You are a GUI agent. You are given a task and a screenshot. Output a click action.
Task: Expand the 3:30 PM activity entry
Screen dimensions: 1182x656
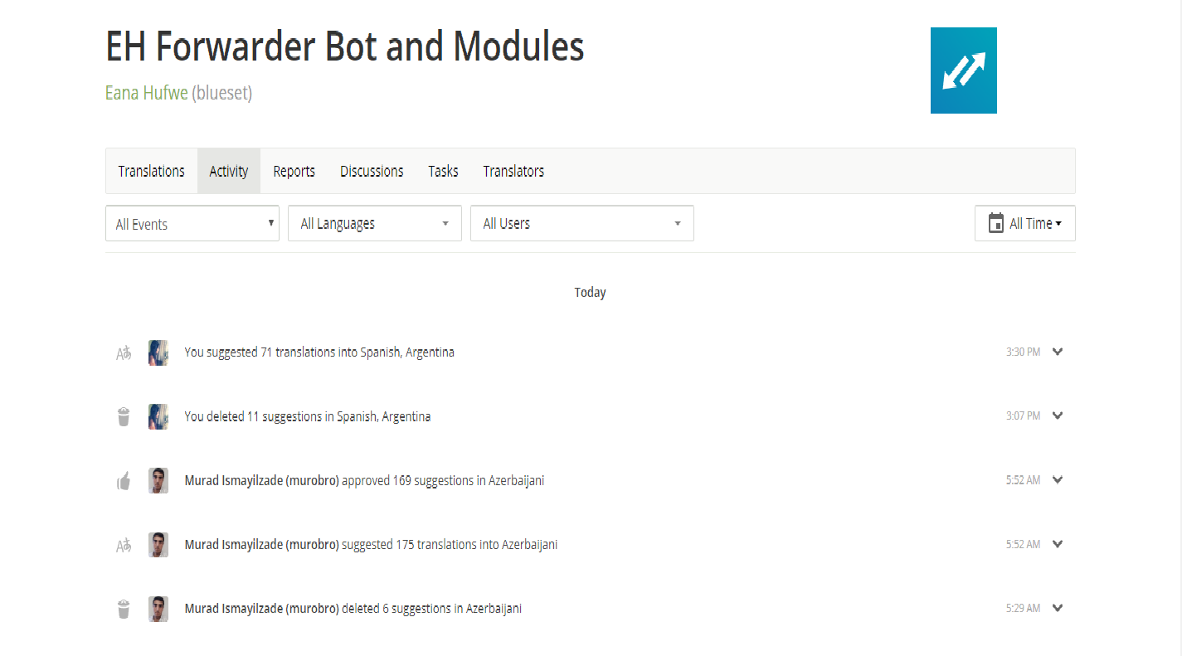1058,352
